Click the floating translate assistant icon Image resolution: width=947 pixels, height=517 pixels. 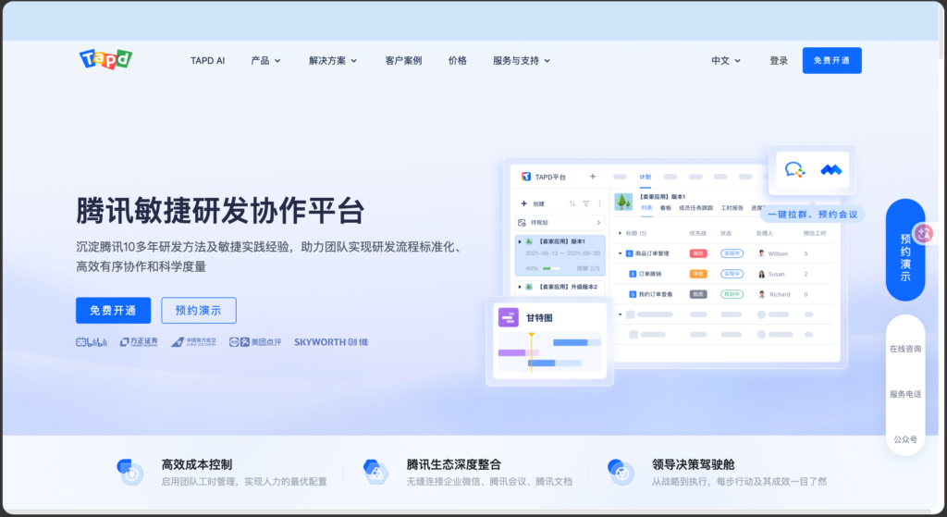924,234
